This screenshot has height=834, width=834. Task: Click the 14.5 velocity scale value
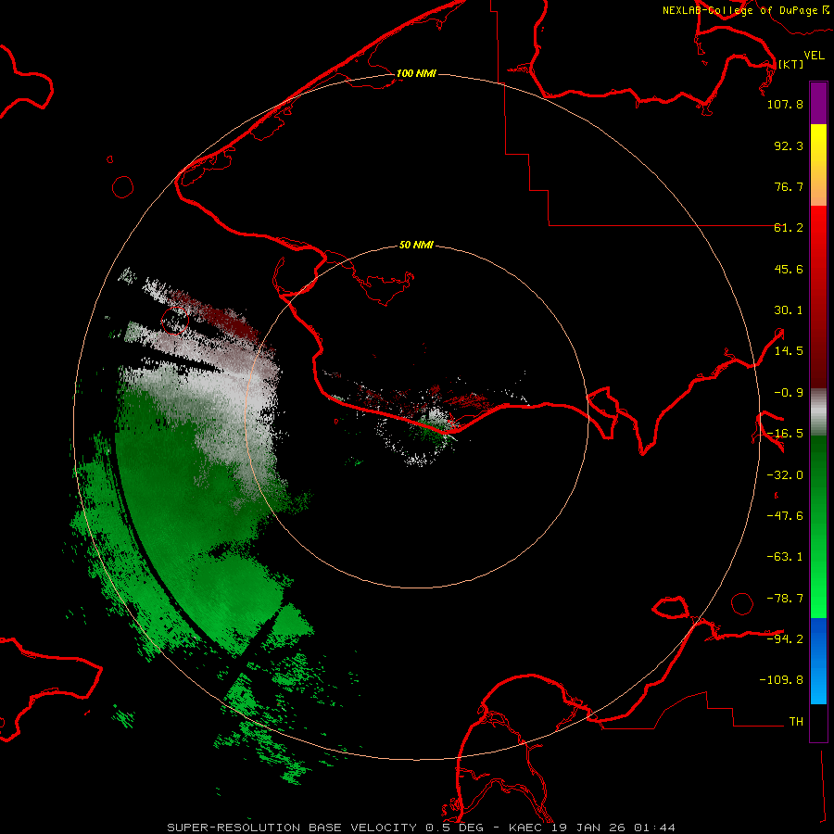(789, 351)
